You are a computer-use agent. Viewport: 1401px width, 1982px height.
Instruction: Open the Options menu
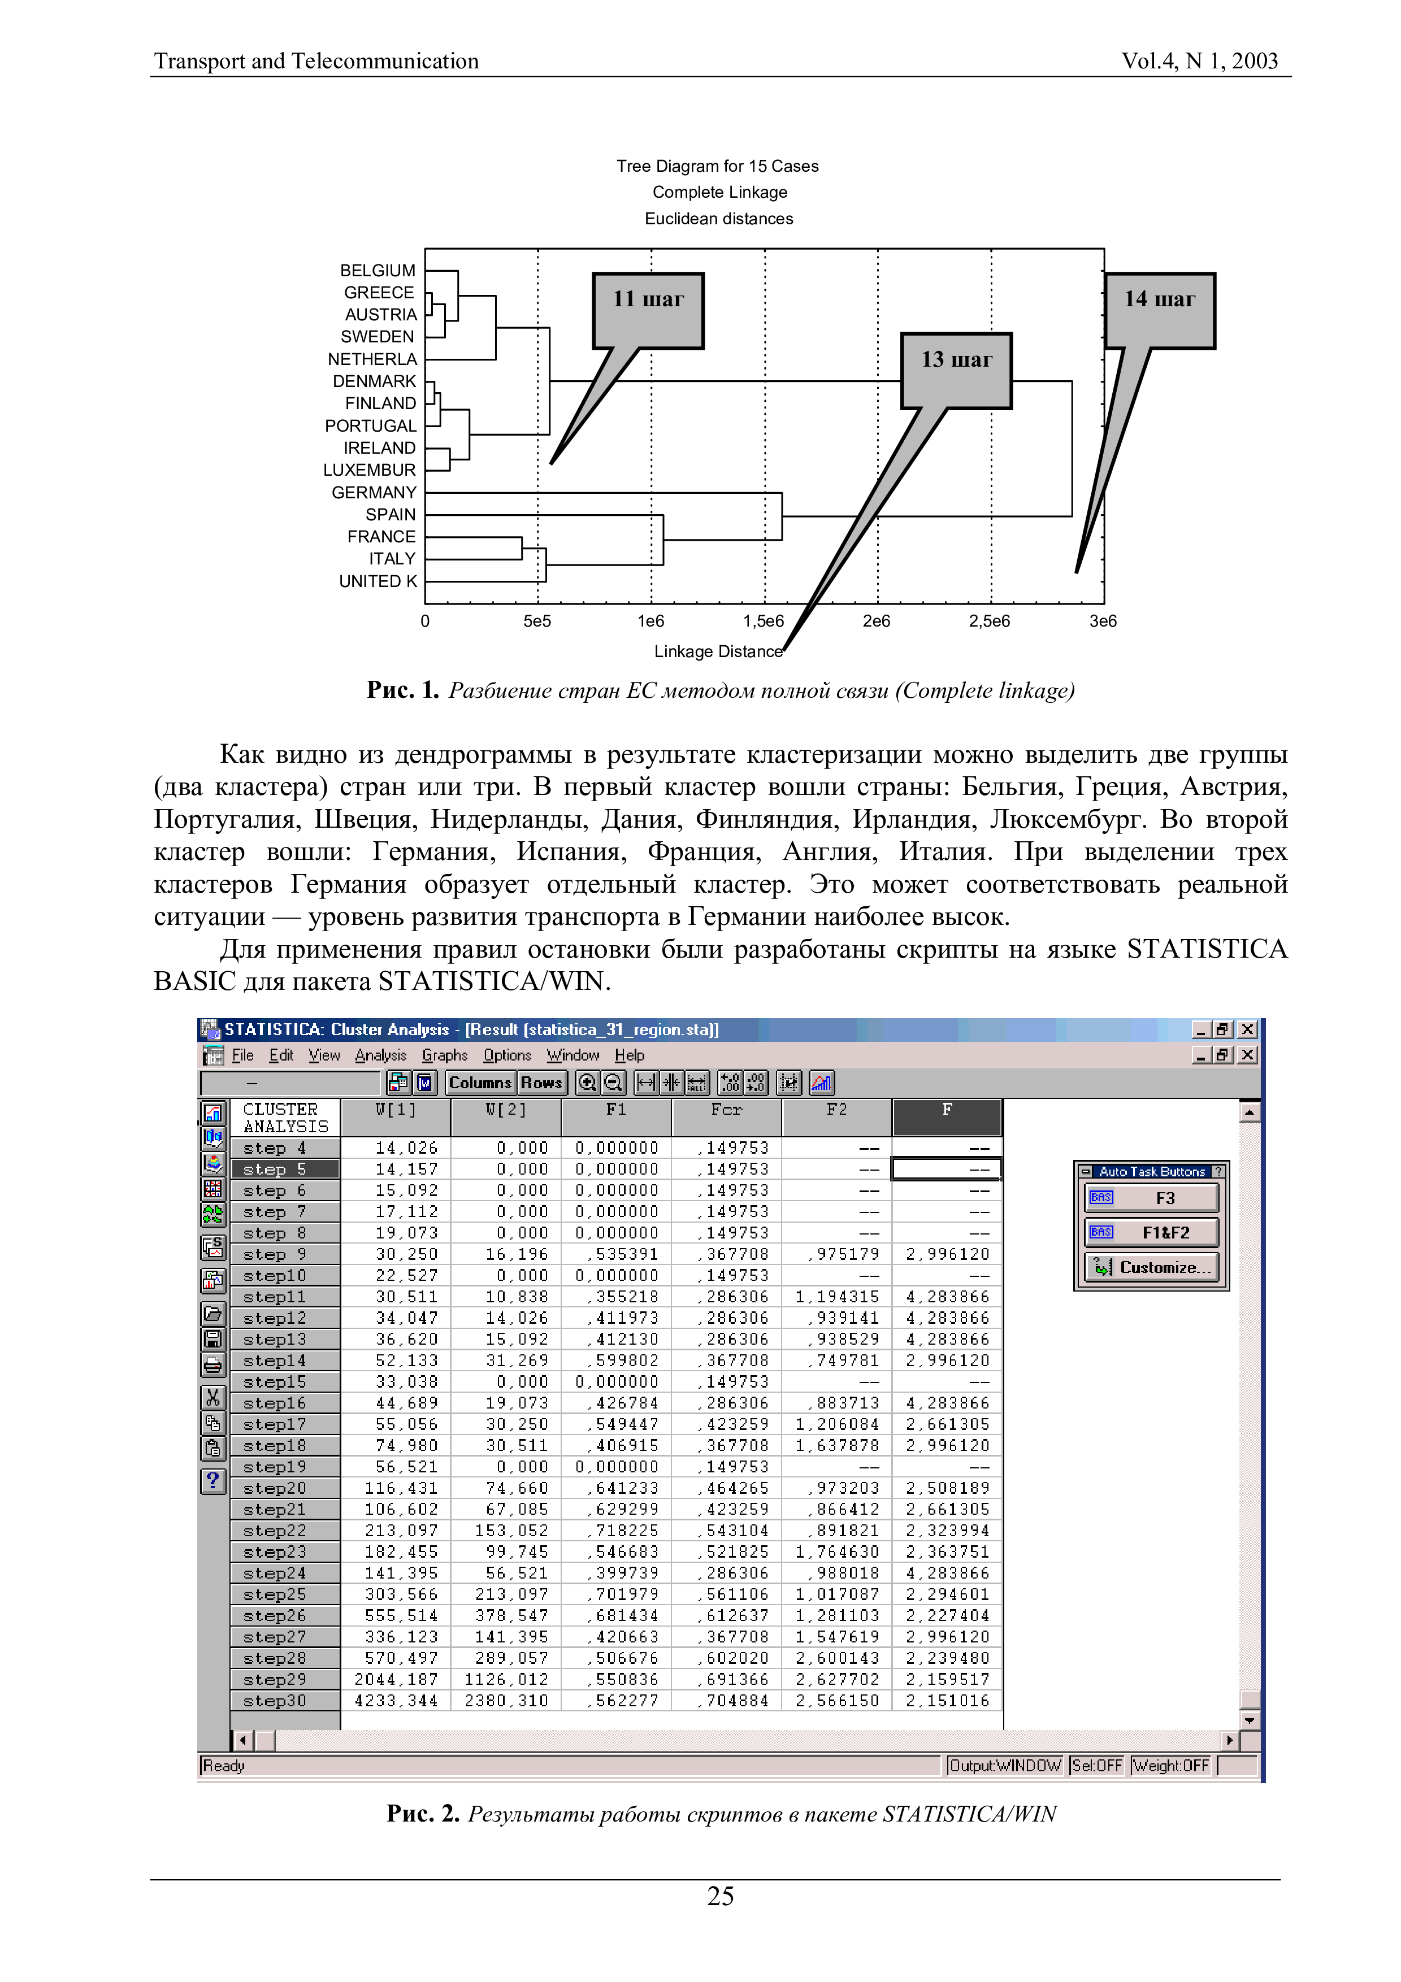(x=507, y=1055)
